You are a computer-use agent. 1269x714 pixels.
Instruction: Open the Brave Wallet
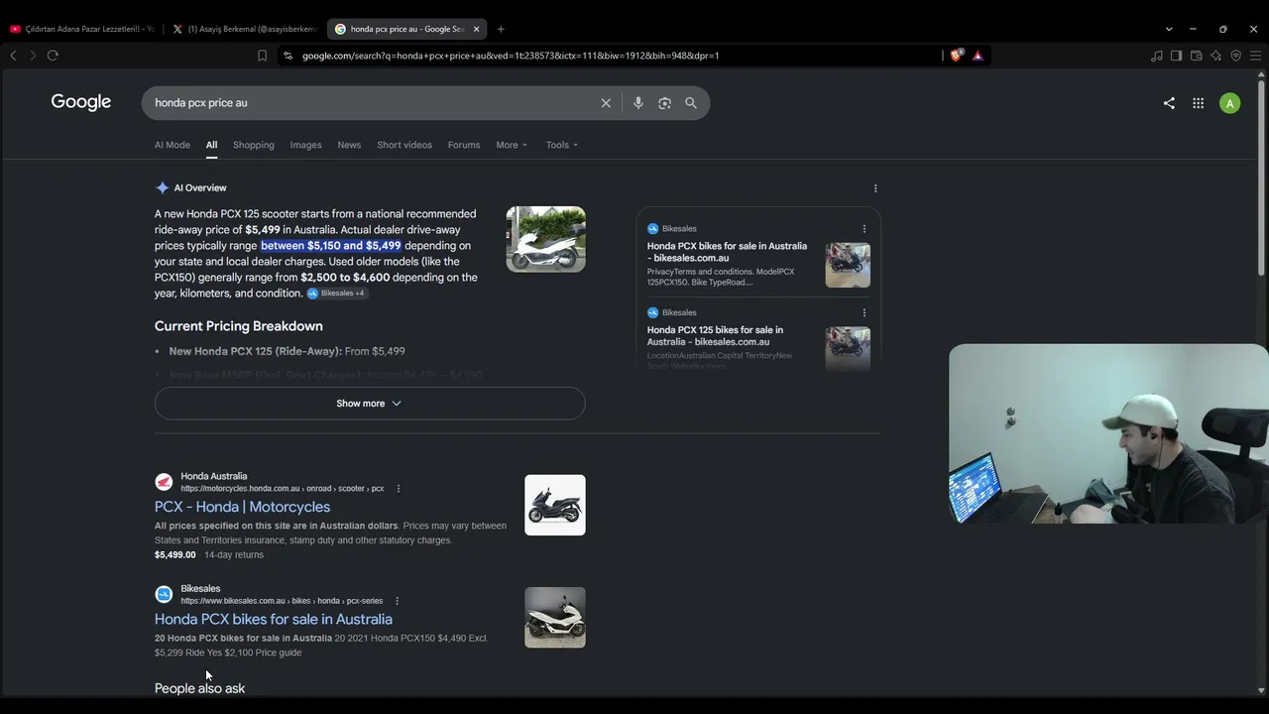[x=1196, y=56]
